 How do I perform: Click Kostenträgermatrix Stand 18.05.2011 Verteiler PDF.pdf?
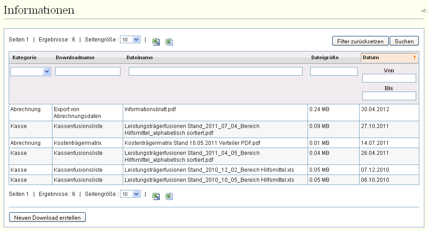pos(193,143)
